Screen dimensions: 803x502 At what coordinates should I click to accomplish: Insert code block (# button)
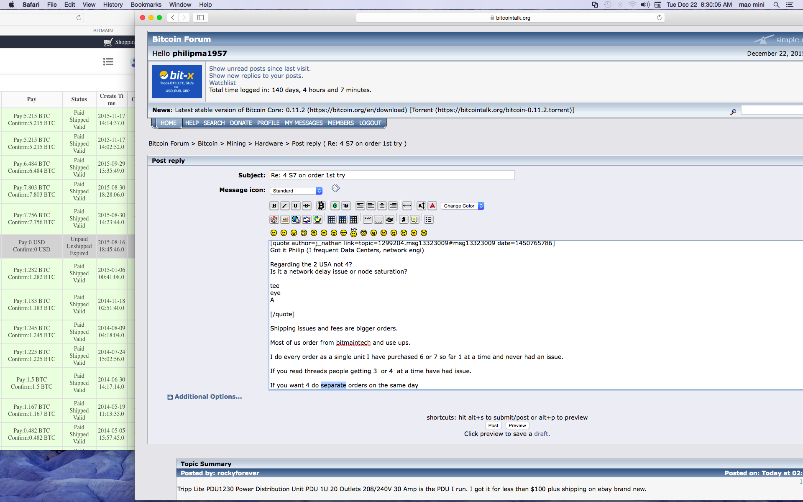pyautogui.click(x=404, y=219)
